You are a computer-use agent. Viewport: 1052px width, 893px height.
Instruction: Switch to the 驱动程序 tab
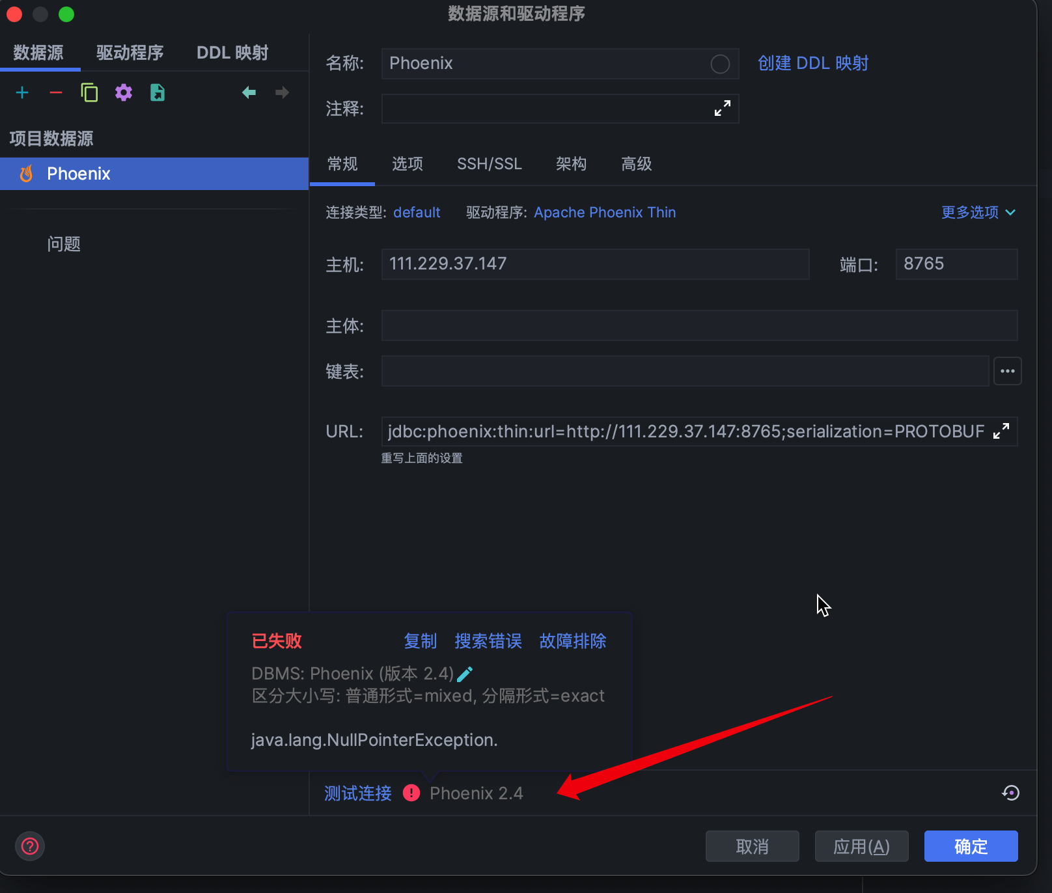pyautogui.click(x=130, y=53)
